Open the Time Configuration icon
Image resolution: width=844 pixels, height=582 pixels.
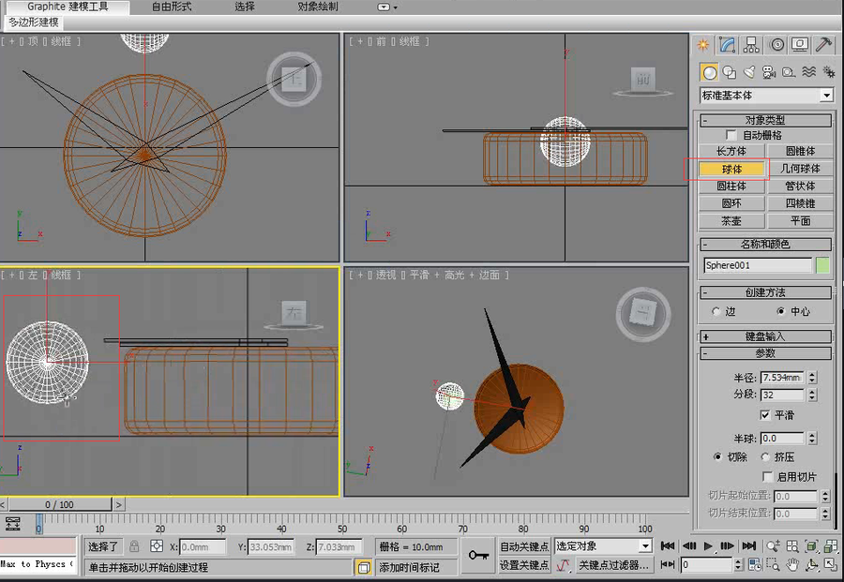pos(755,565)
